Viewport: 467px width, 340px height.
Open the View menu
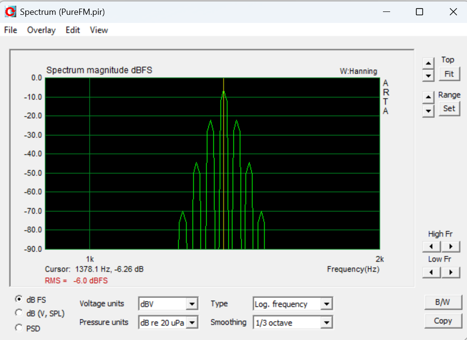[x=99, y=30]
